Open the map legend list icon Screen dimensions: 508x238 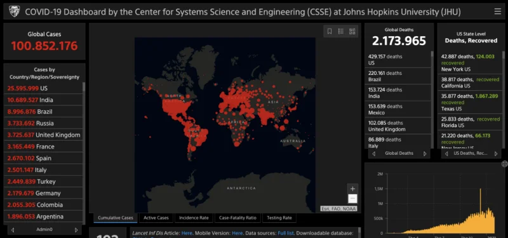[x=341, y=31]
